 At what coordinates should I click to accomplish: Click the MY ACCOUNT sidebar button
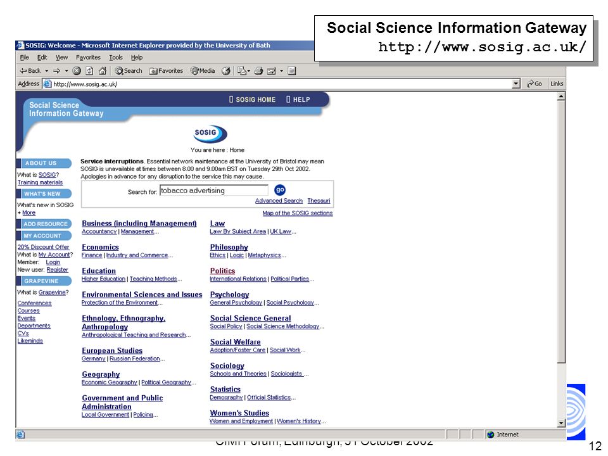tap(44, 236)
